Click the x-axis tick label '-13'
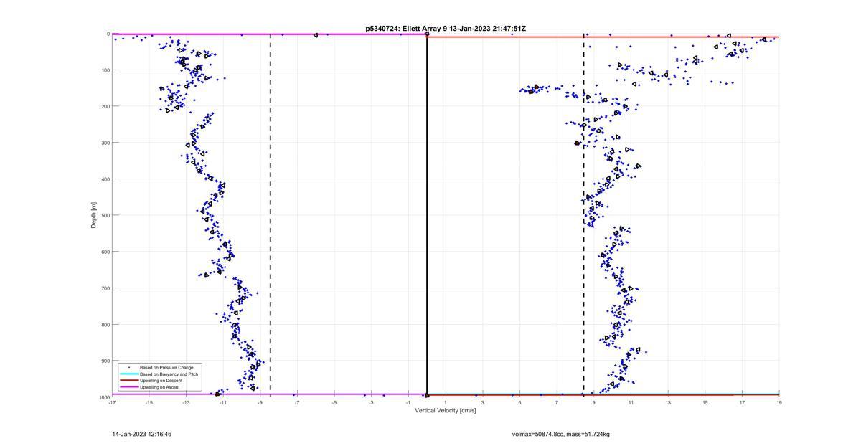This screenshot has width=861, height=446. click(x=186, y=402)
